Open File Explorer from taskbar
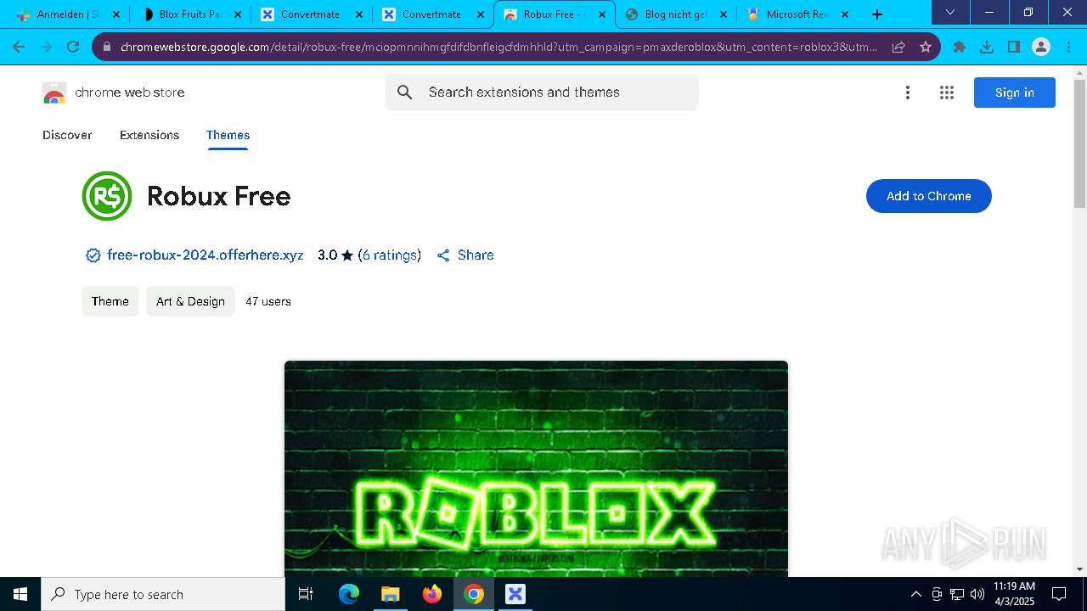This screenshot has height=611, width=1087. pyautogui.click(x=390, y=594)
